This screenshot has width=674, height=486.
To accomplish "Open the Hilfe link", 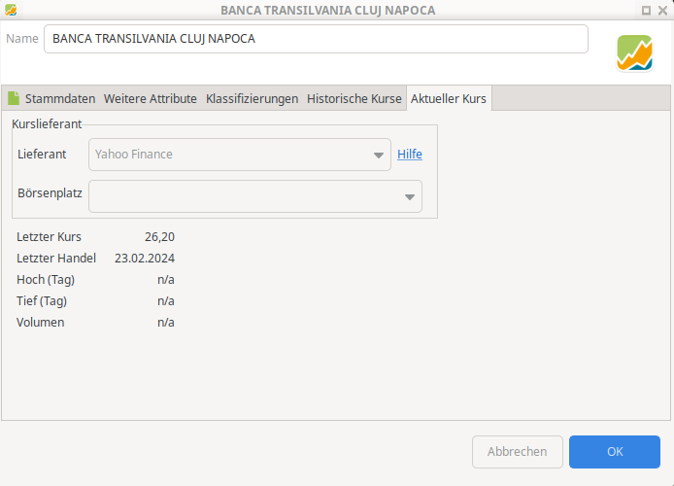I will coord(410,154).
